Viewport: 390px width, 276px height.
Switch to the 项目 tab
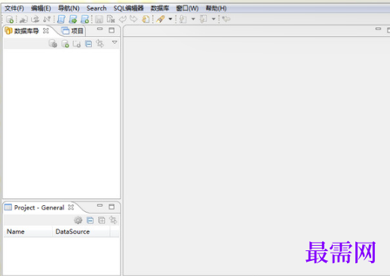72,31
